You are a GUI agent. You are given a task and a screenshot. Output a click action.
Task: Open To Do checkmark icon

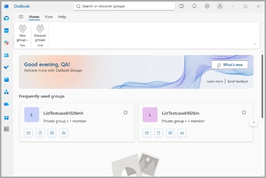tap(7, 67)
